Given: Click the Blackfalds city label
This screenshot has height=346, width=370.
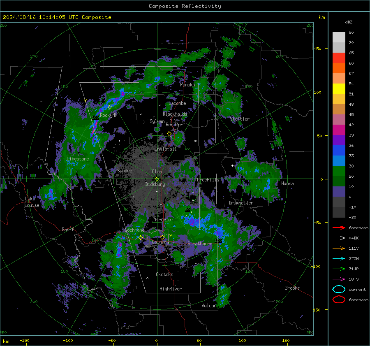Looking at the screenshot, I should 175,114.
